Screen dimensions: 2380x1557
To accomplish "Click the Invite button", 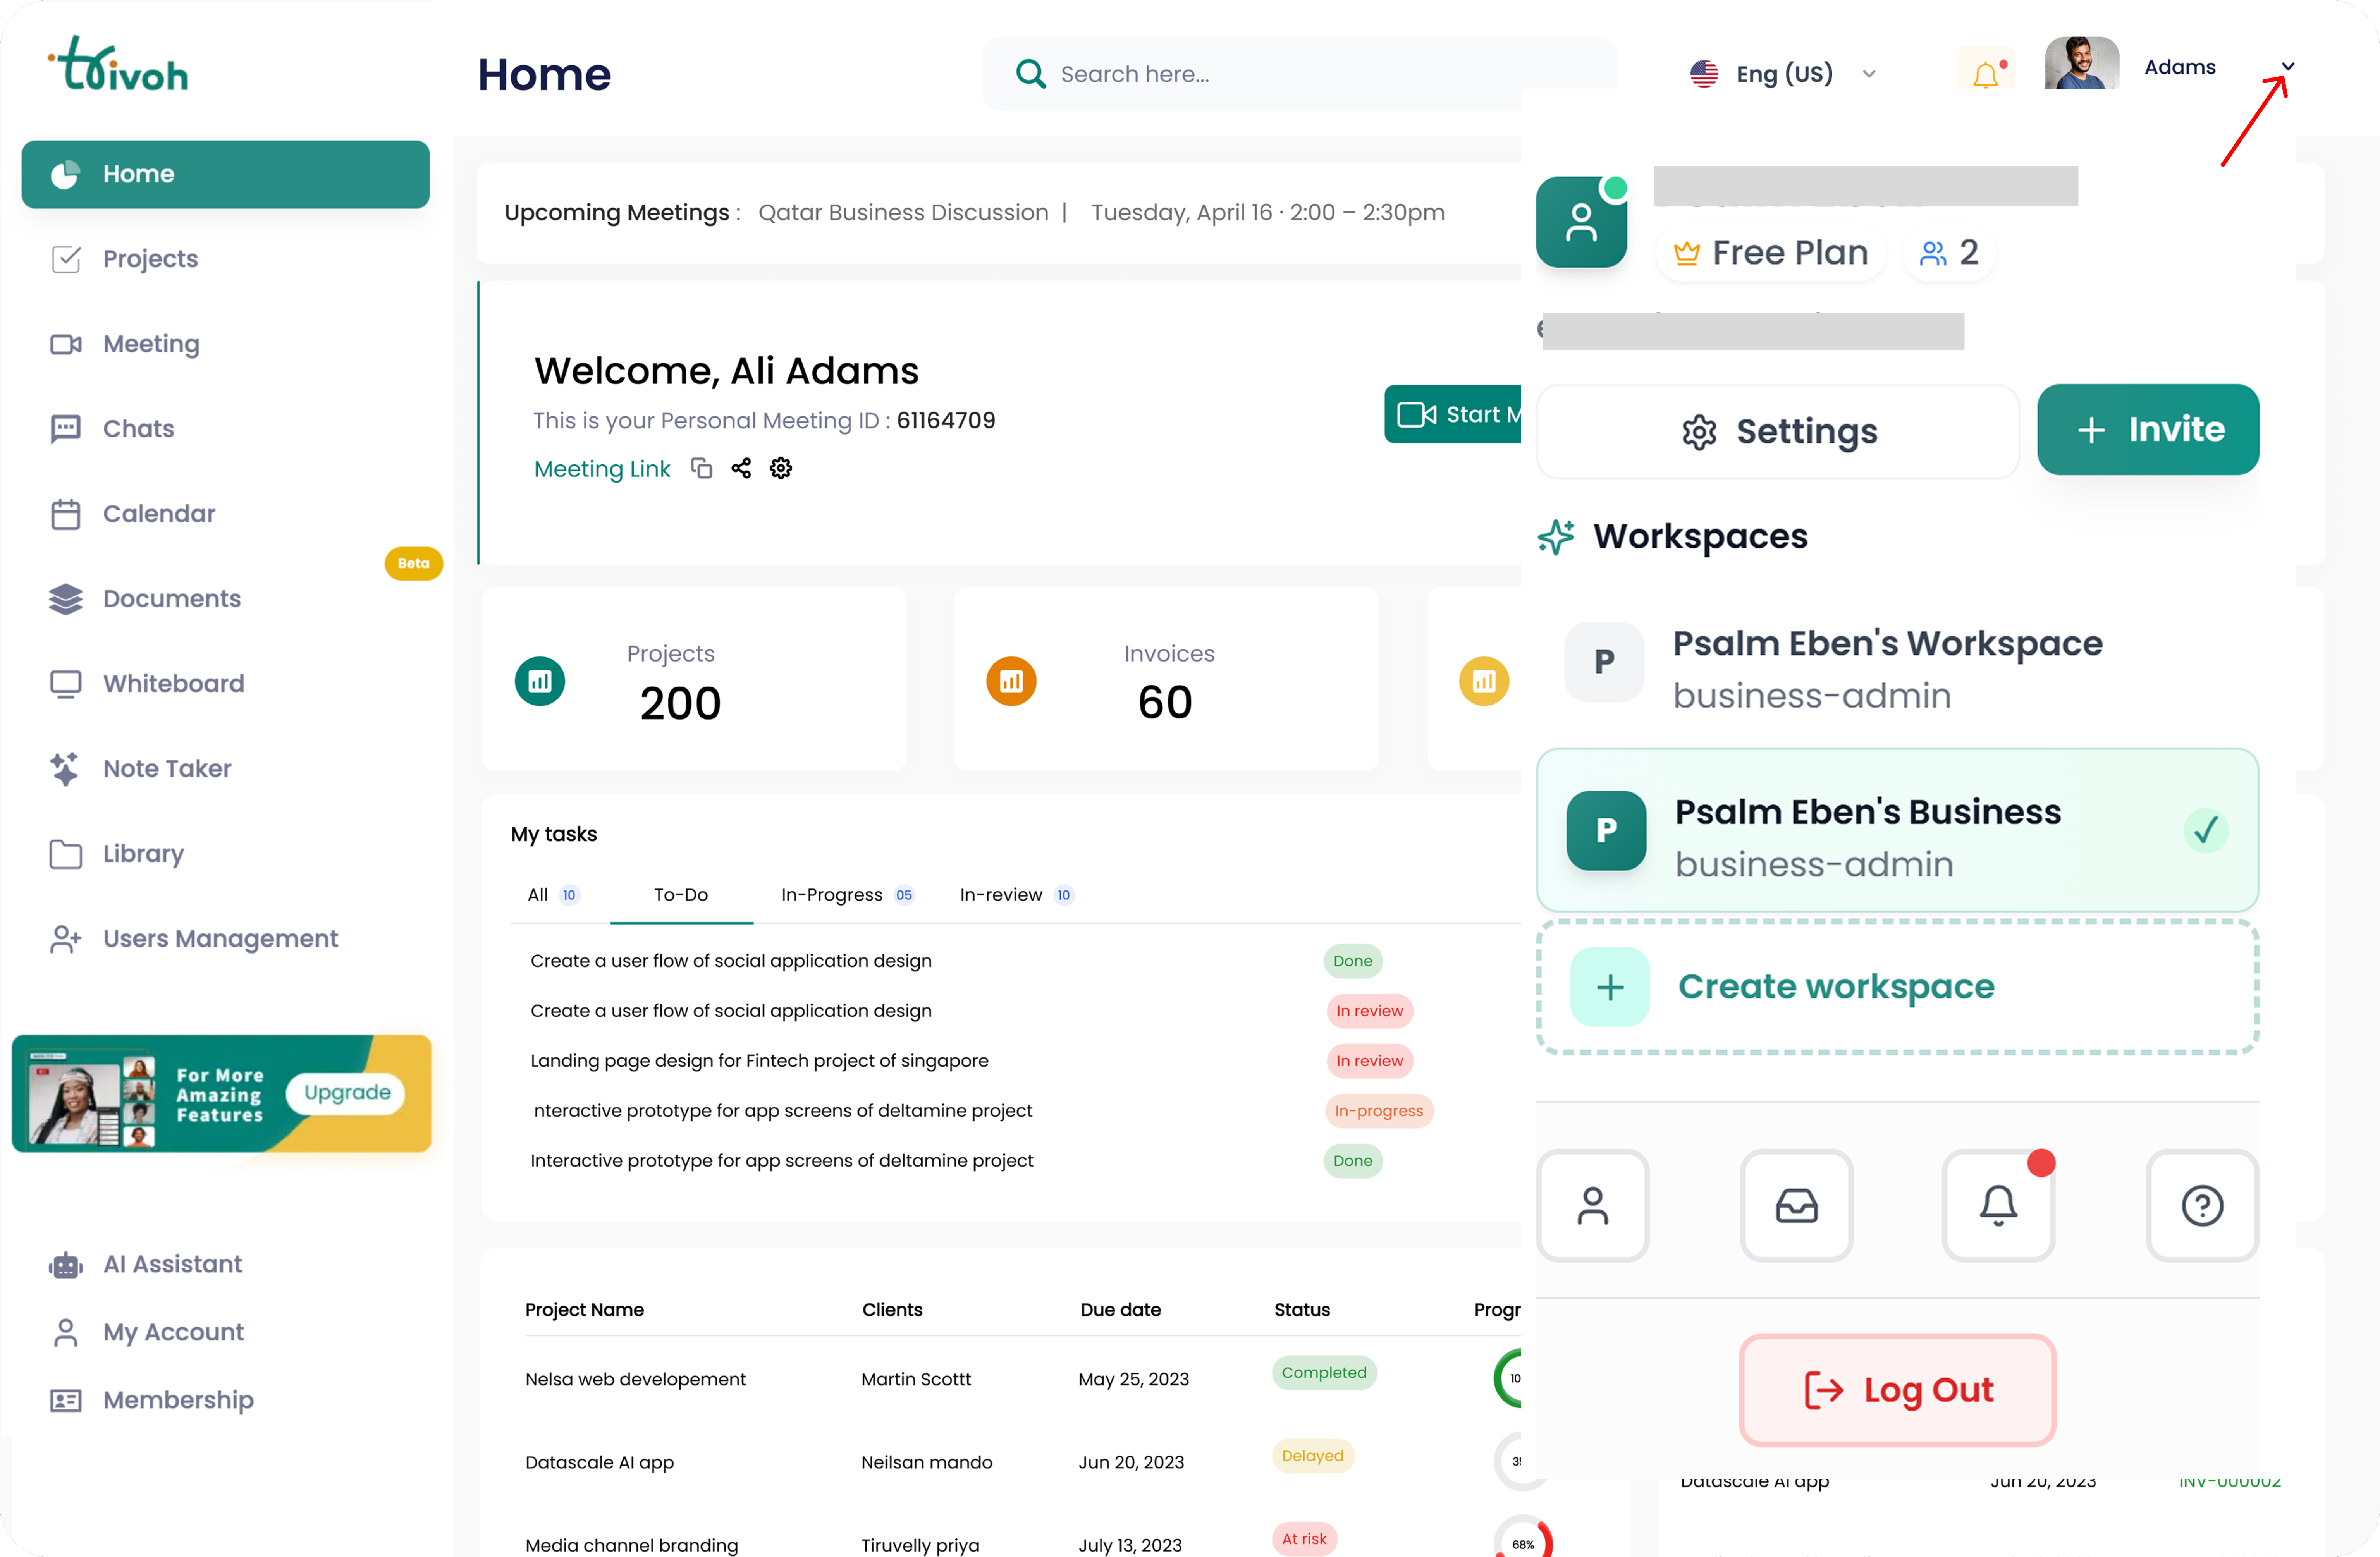I will (2148, 429).
